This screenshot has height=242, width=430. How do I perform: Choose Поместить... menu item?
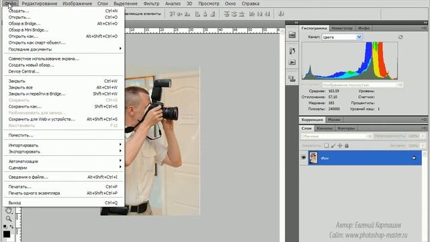63,135
